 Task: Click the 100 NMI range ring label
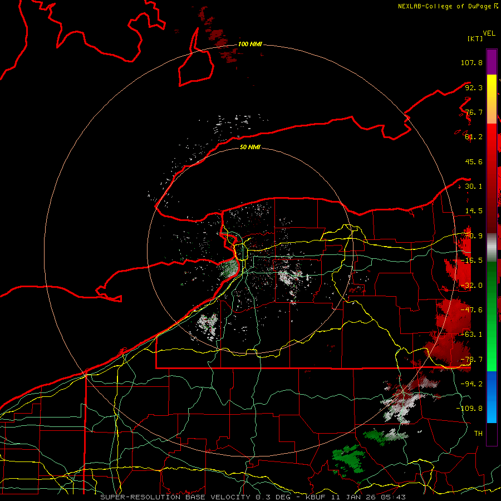click(250, 44)
